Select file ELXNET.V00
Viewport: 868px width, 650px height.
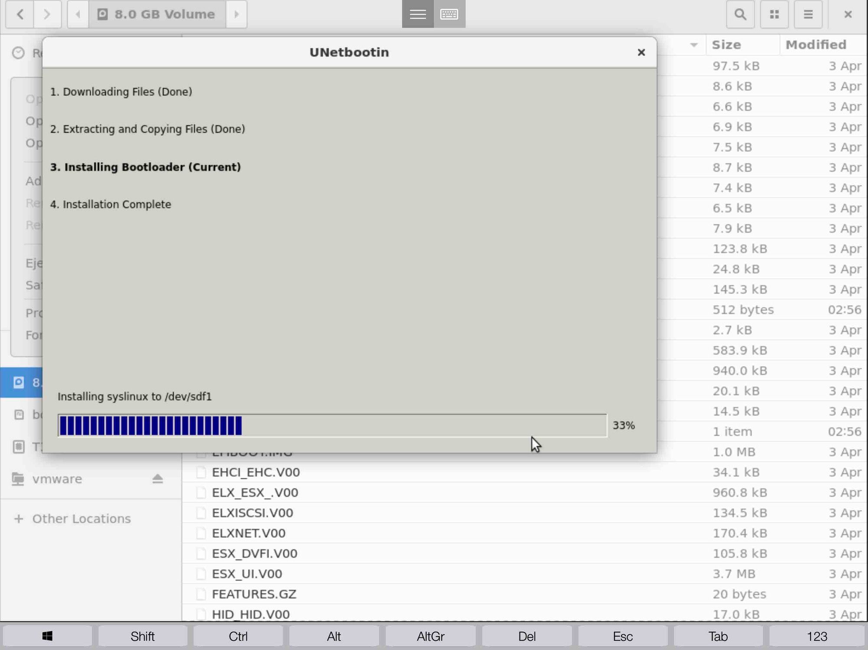click(x=248, y=533)
